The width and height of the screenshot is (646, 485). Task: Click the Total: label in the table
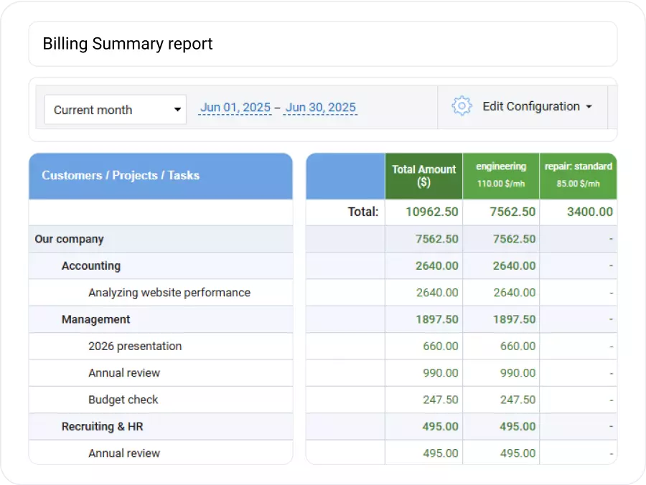(363, 212)
